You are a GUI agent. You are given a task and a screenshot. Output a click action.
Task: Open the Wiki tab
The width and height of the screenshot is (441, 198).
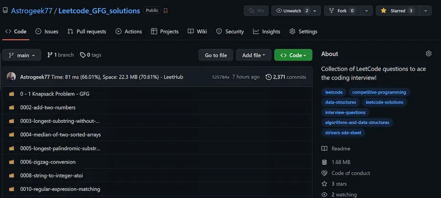197,31
